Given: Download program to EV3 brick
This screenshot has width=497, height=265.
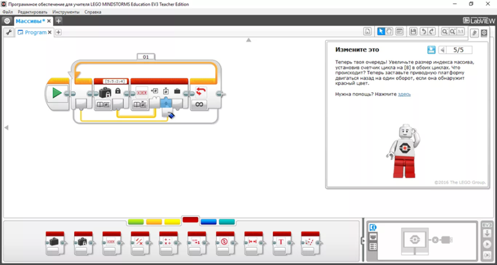Looking at the screenshot, I should pyautogui.click(x=487, y=233).
